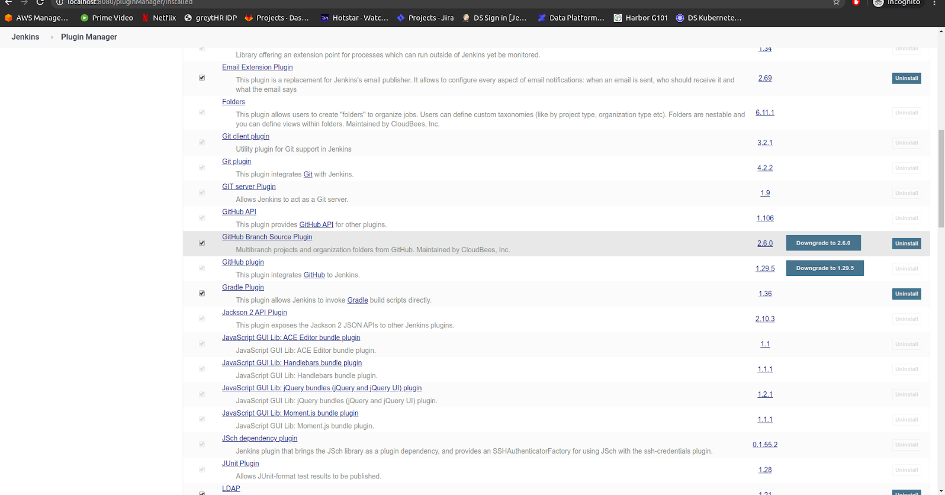Open the Moment.js bundle plugin link
The height and width of the screenshot is (495, 945).
coord(290,413)
